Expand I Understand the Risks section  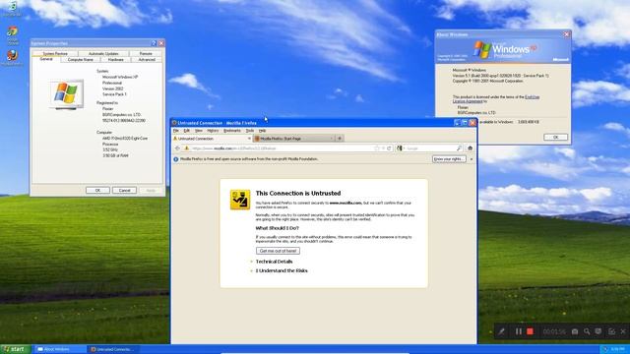(x=282, y=271)
